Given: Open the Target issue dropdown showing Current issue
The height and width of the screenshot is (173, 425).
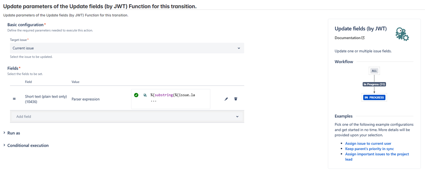Looking at the screenshot, I should tap(127, 48).
